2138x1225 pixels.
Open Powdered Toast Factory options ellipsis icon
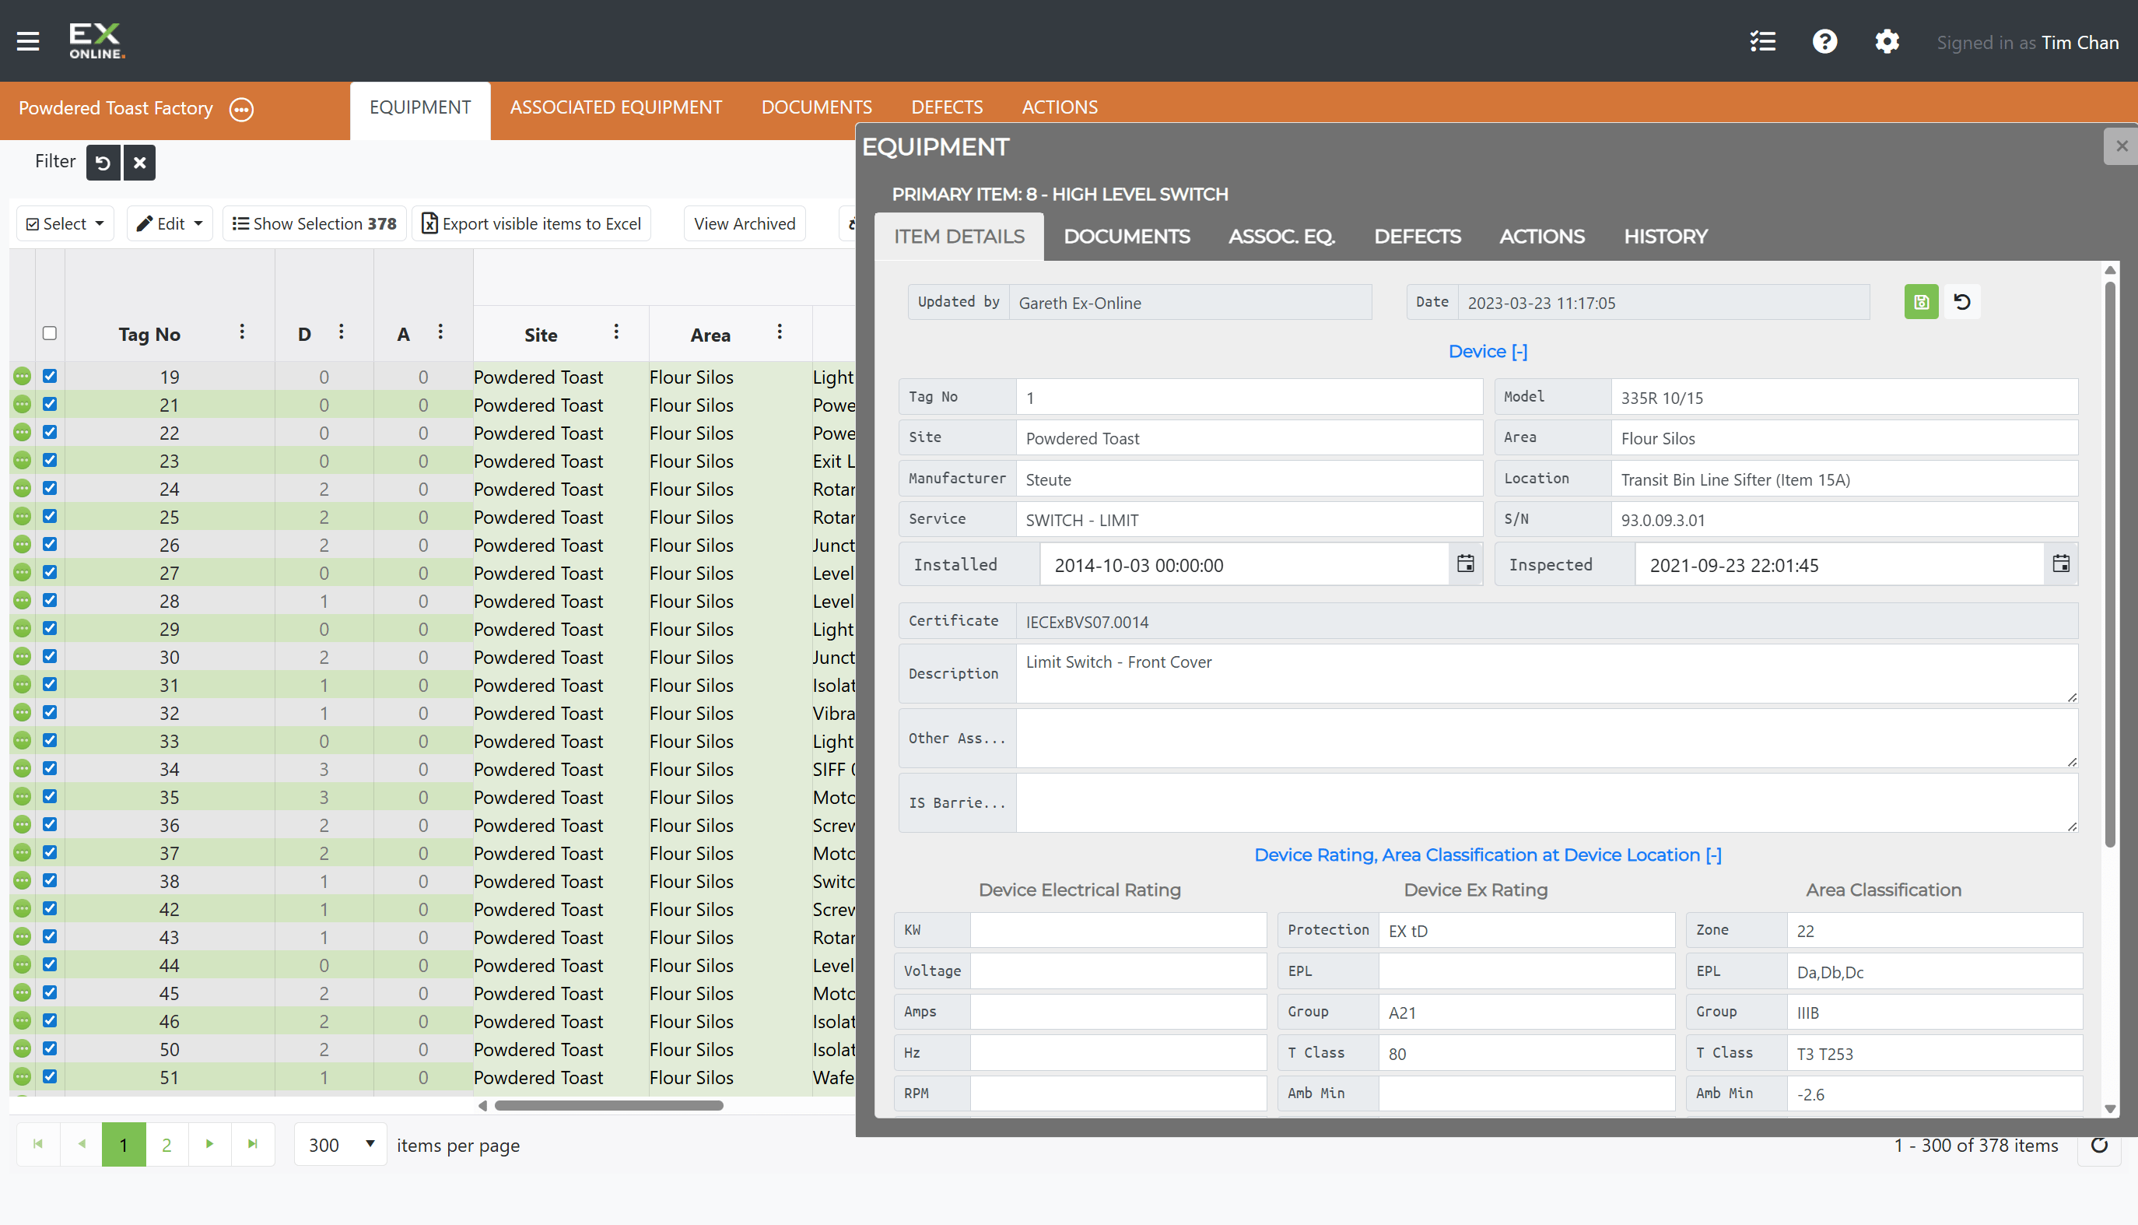click(241, 110)
